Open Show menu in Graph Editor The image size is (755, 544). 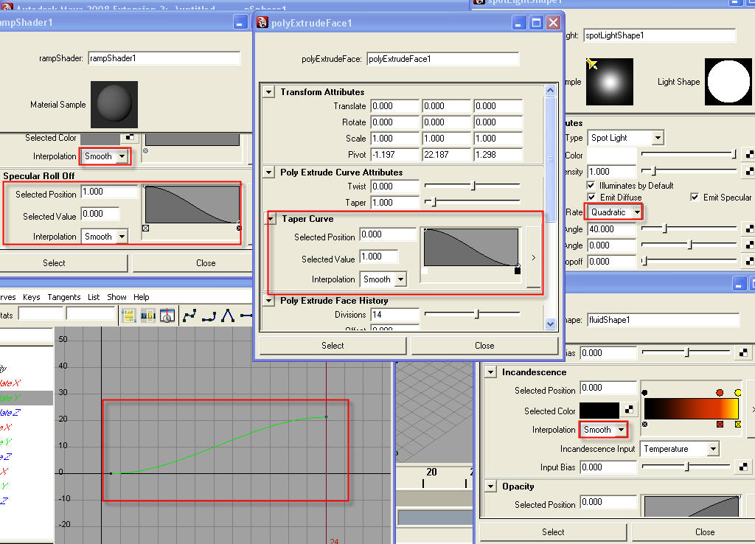pos(116,297)
